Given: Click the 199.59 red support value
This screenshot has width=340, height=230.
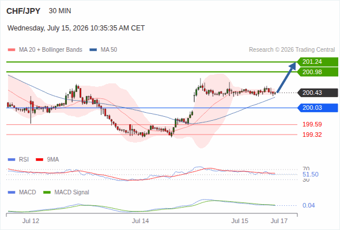Looking at the screenshot, I should click(312, 124).
